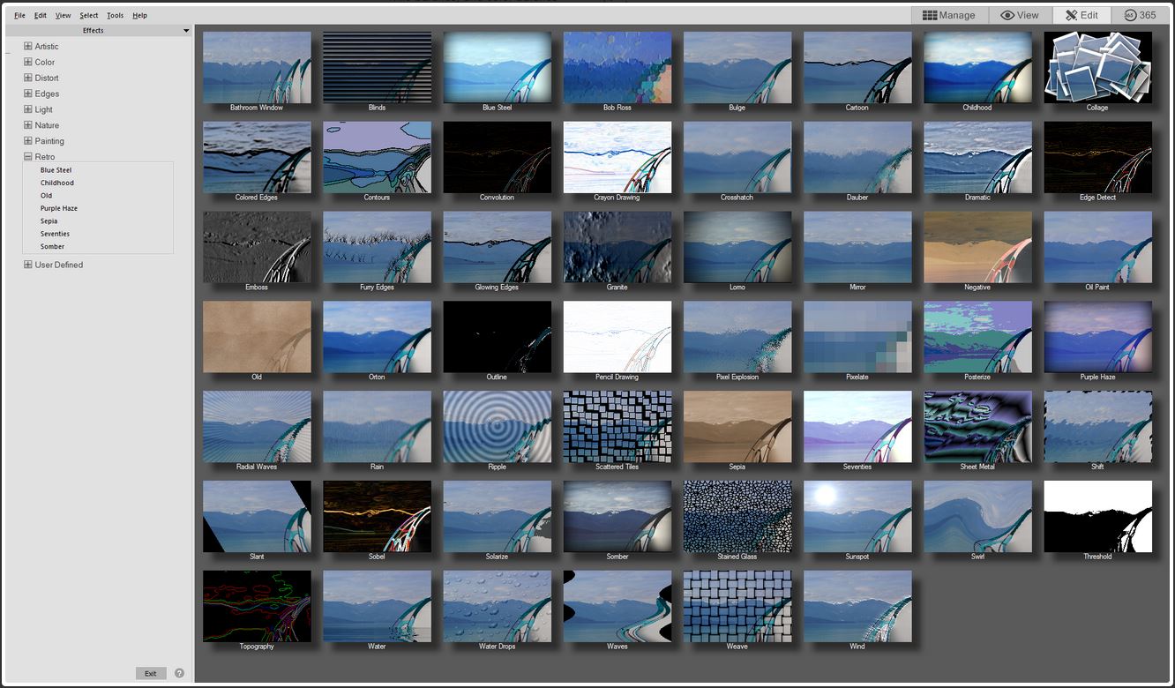This screenshot has height=688, width=1175.
Task: Select the Collage effect thumbnail
Action: click(x=1097, y=68)
